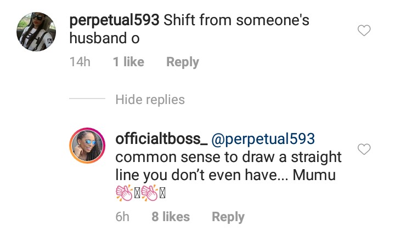
Task: Click the 14h timestamp
Action: point(80,62)
